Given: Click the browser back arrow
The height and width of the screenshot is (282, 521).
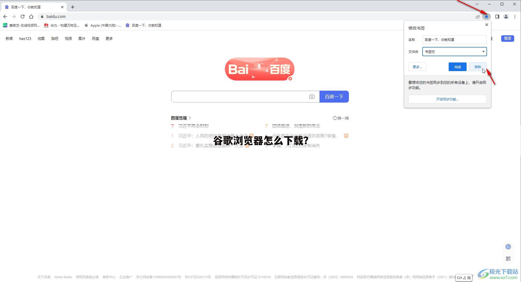Looking at the screenshot, I should (x=5, y=17).
